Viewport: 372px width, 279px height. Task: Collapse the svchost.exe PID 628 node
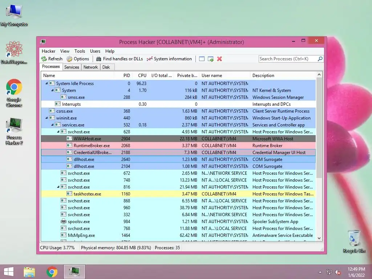(x=58, y=132)
